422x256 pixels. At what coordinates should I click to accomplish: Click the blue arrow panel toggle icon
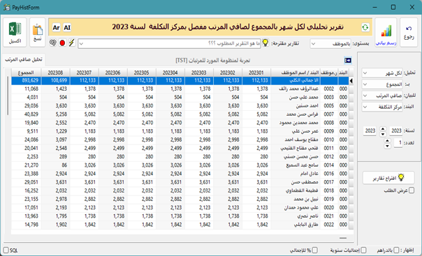point(348,61)
